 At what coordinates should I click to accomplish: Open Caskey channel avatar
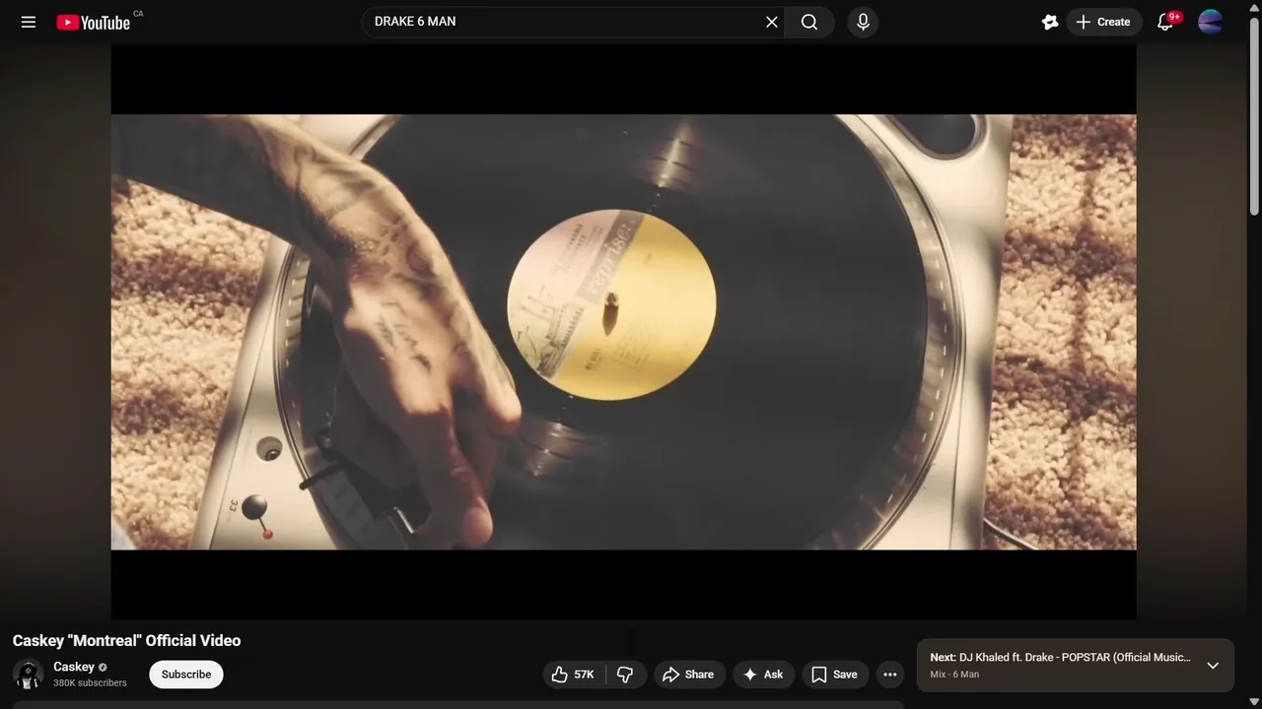click(28, 674)
